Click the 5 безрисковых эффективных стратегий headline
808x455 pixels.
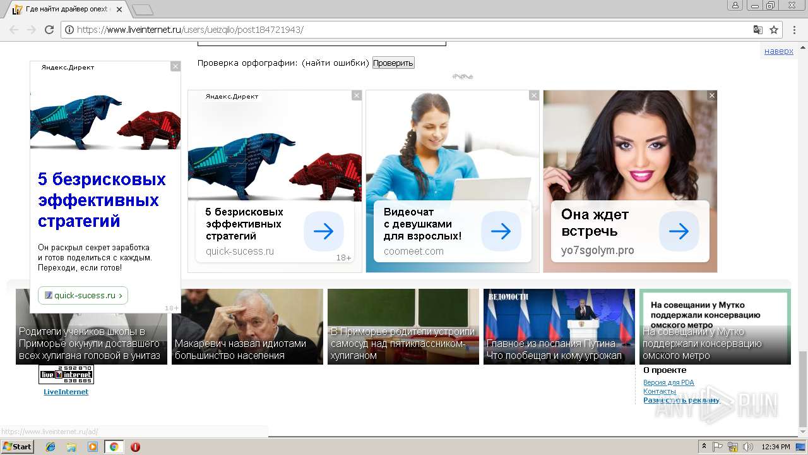102,200
